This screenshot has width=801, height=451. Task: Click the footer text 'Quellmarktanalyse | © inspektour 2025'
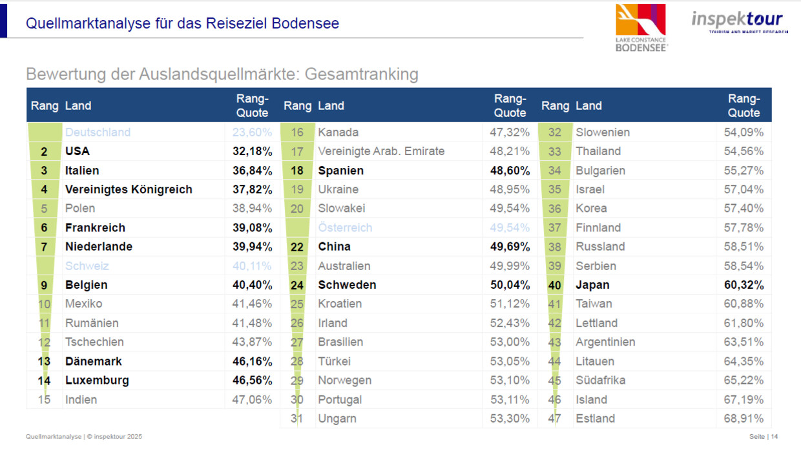[84, 437]
